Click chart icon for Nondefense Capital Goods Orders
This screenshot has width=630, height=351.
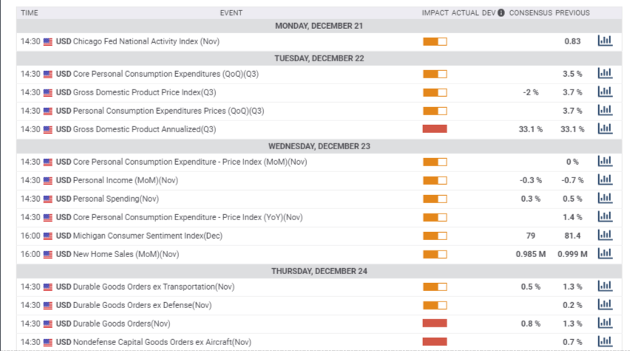tap(605, 341)
